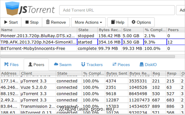Open the Help page
The image size is (185, 115).
(118, 22)
